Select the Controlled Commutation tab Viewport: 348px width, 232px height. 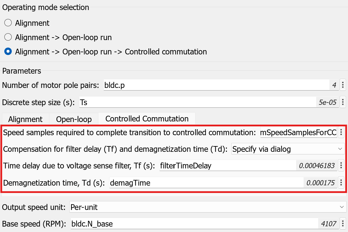pyautogui.click(x=147, y=119)
